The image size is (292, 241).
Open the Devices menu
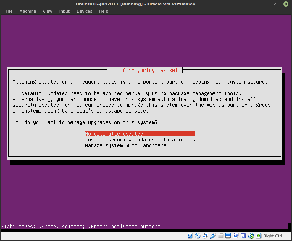84,11
